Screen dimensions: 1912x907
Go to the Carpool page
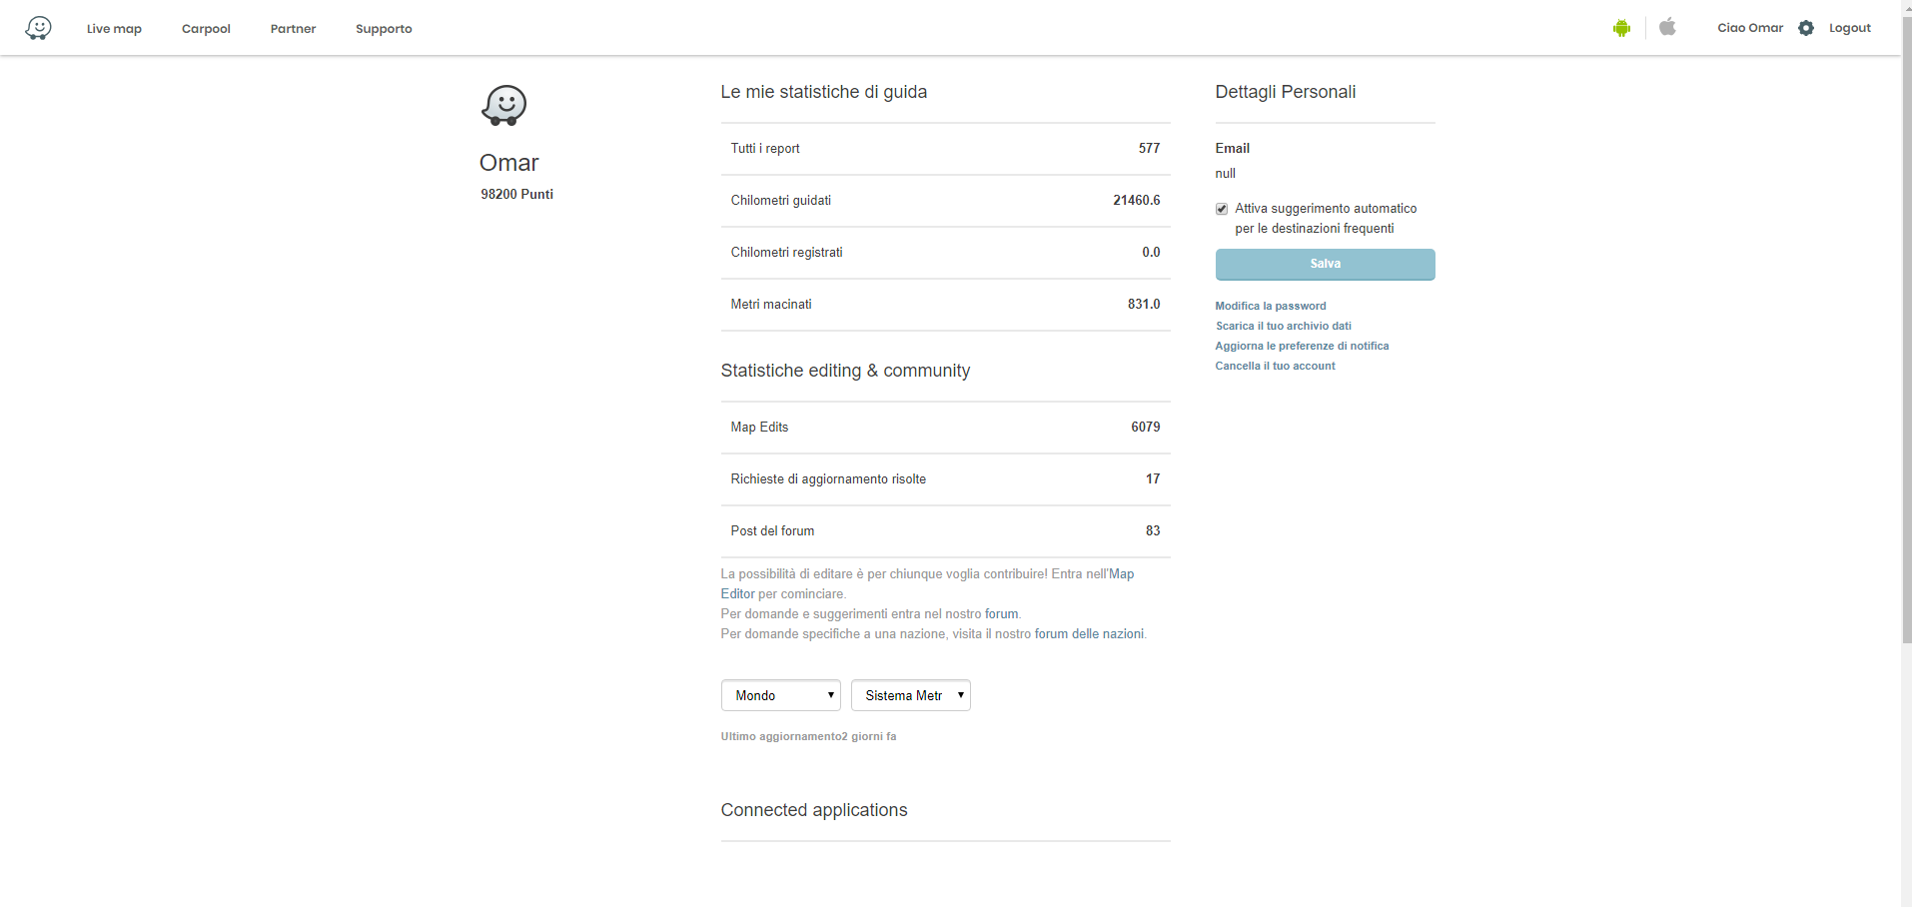pyautogui.click(x=206, y=29)
